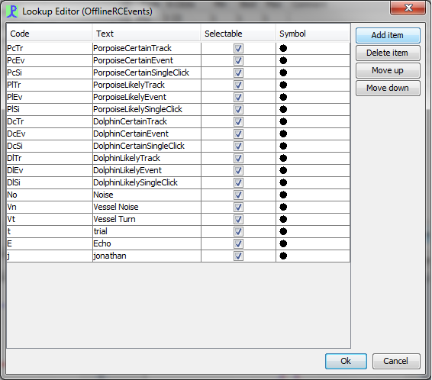Choose the symbol for PorpoiseLikelySingleClick
Viewport: 432px width, 380px height.
pyautogui.click(x=283, y=109)
